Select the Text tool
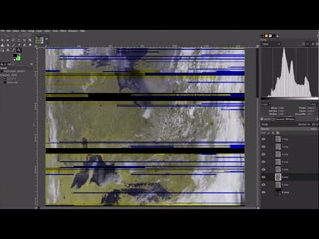 click(8, 50)
